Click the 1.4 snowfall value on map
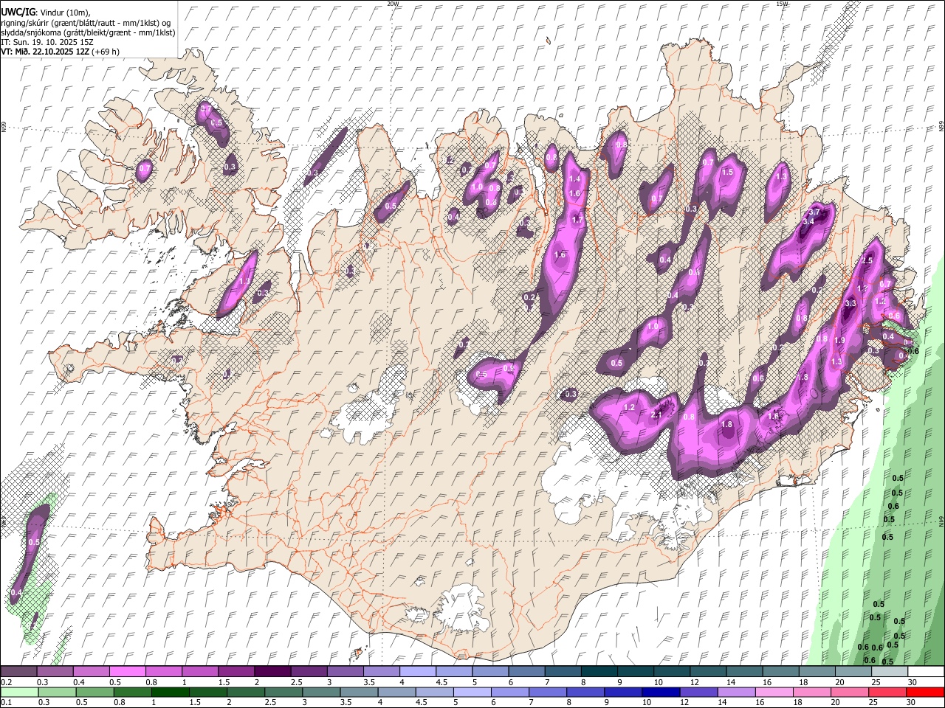 575,178
